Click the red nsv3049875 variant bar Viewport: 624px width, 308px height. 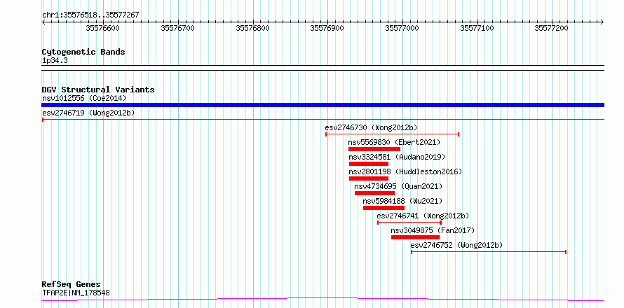point(416,237)
